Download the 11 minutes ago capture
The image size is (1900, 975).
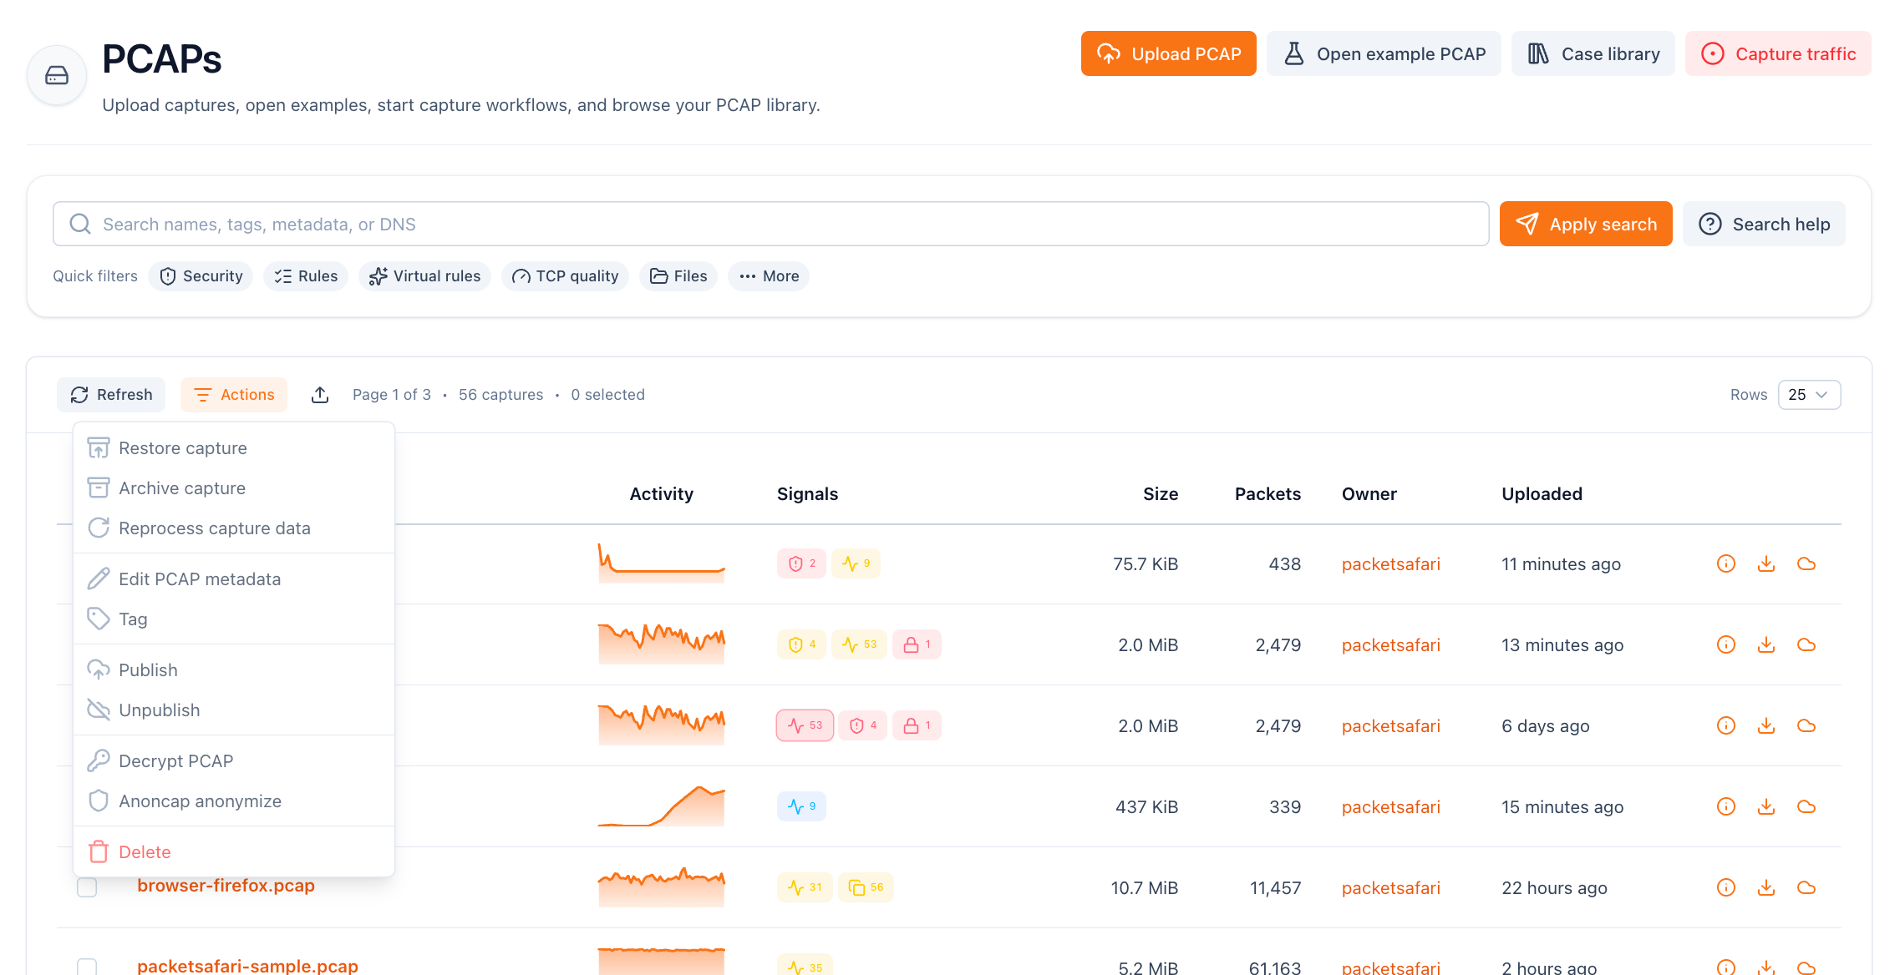[1766, 563]
